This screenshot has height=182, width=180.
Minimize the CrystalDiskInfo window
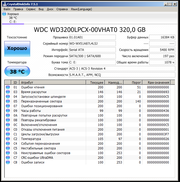tap(166, 4)
